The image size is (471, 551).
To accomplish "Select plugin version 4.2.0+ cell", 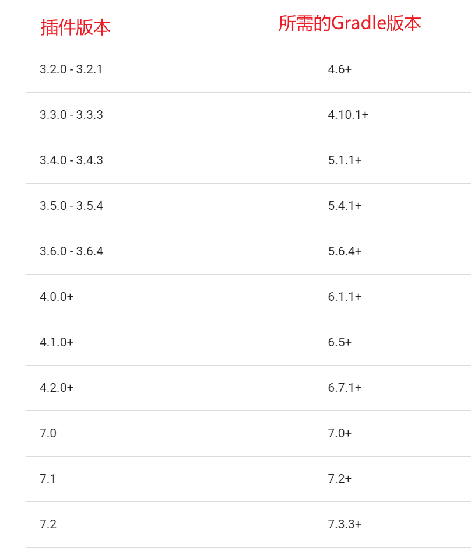I will [x=57, y=388].
